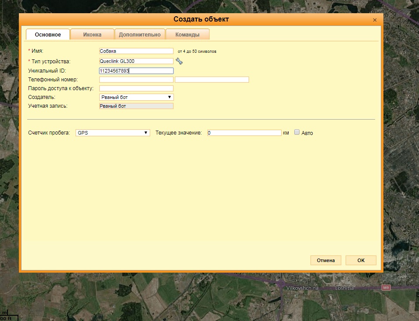Close the Создать объект dialog

click(375, 20)
